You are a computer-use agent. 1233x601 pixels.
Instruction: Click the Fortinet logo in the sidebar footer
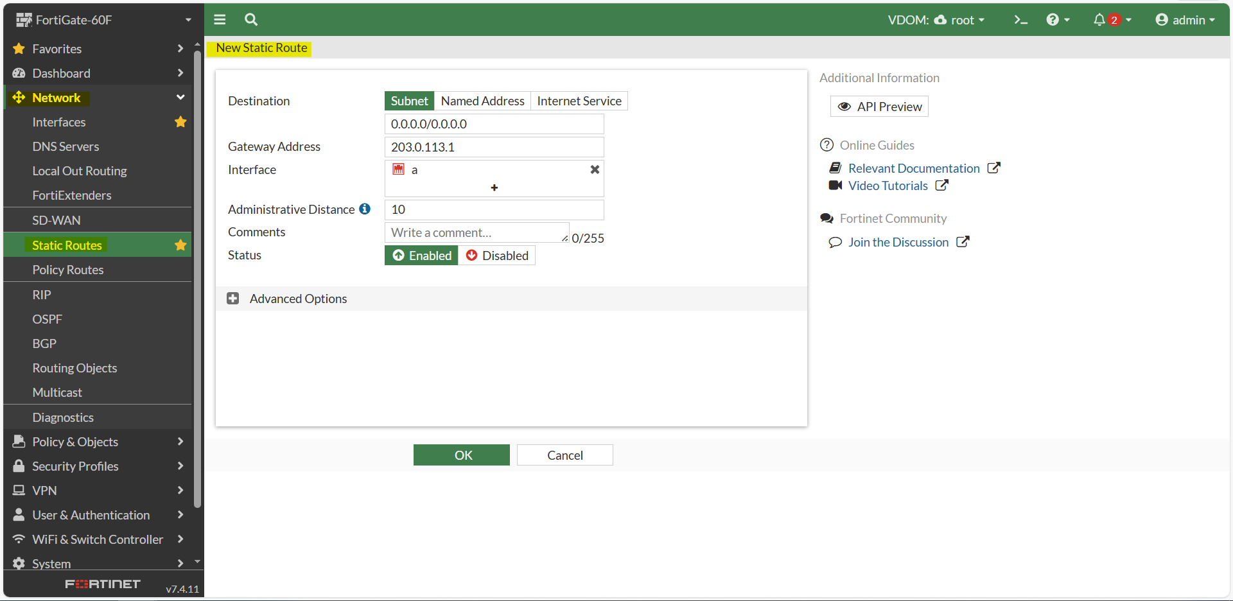pyautogui.click(x=103, y=584)
